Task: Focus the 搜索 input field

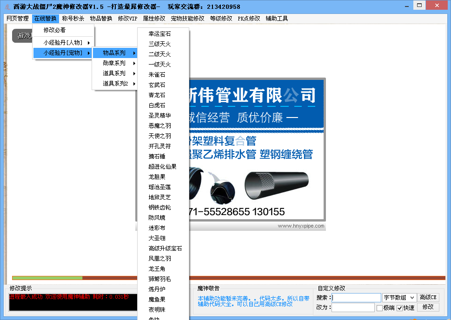Action: pyautogui.click(x=356, y=298)
